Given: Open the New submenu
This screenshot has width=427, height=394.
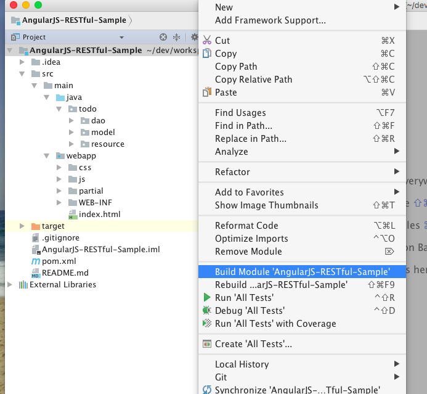Looking at the screenshot, I should (x=302, y=7).
